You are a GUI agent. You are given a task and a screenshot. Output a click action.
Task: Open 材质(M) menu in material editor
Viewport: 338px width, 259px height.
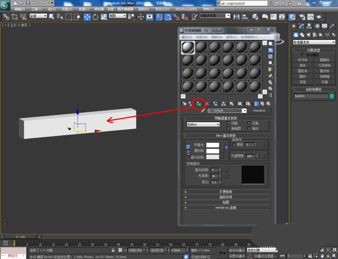201,37
